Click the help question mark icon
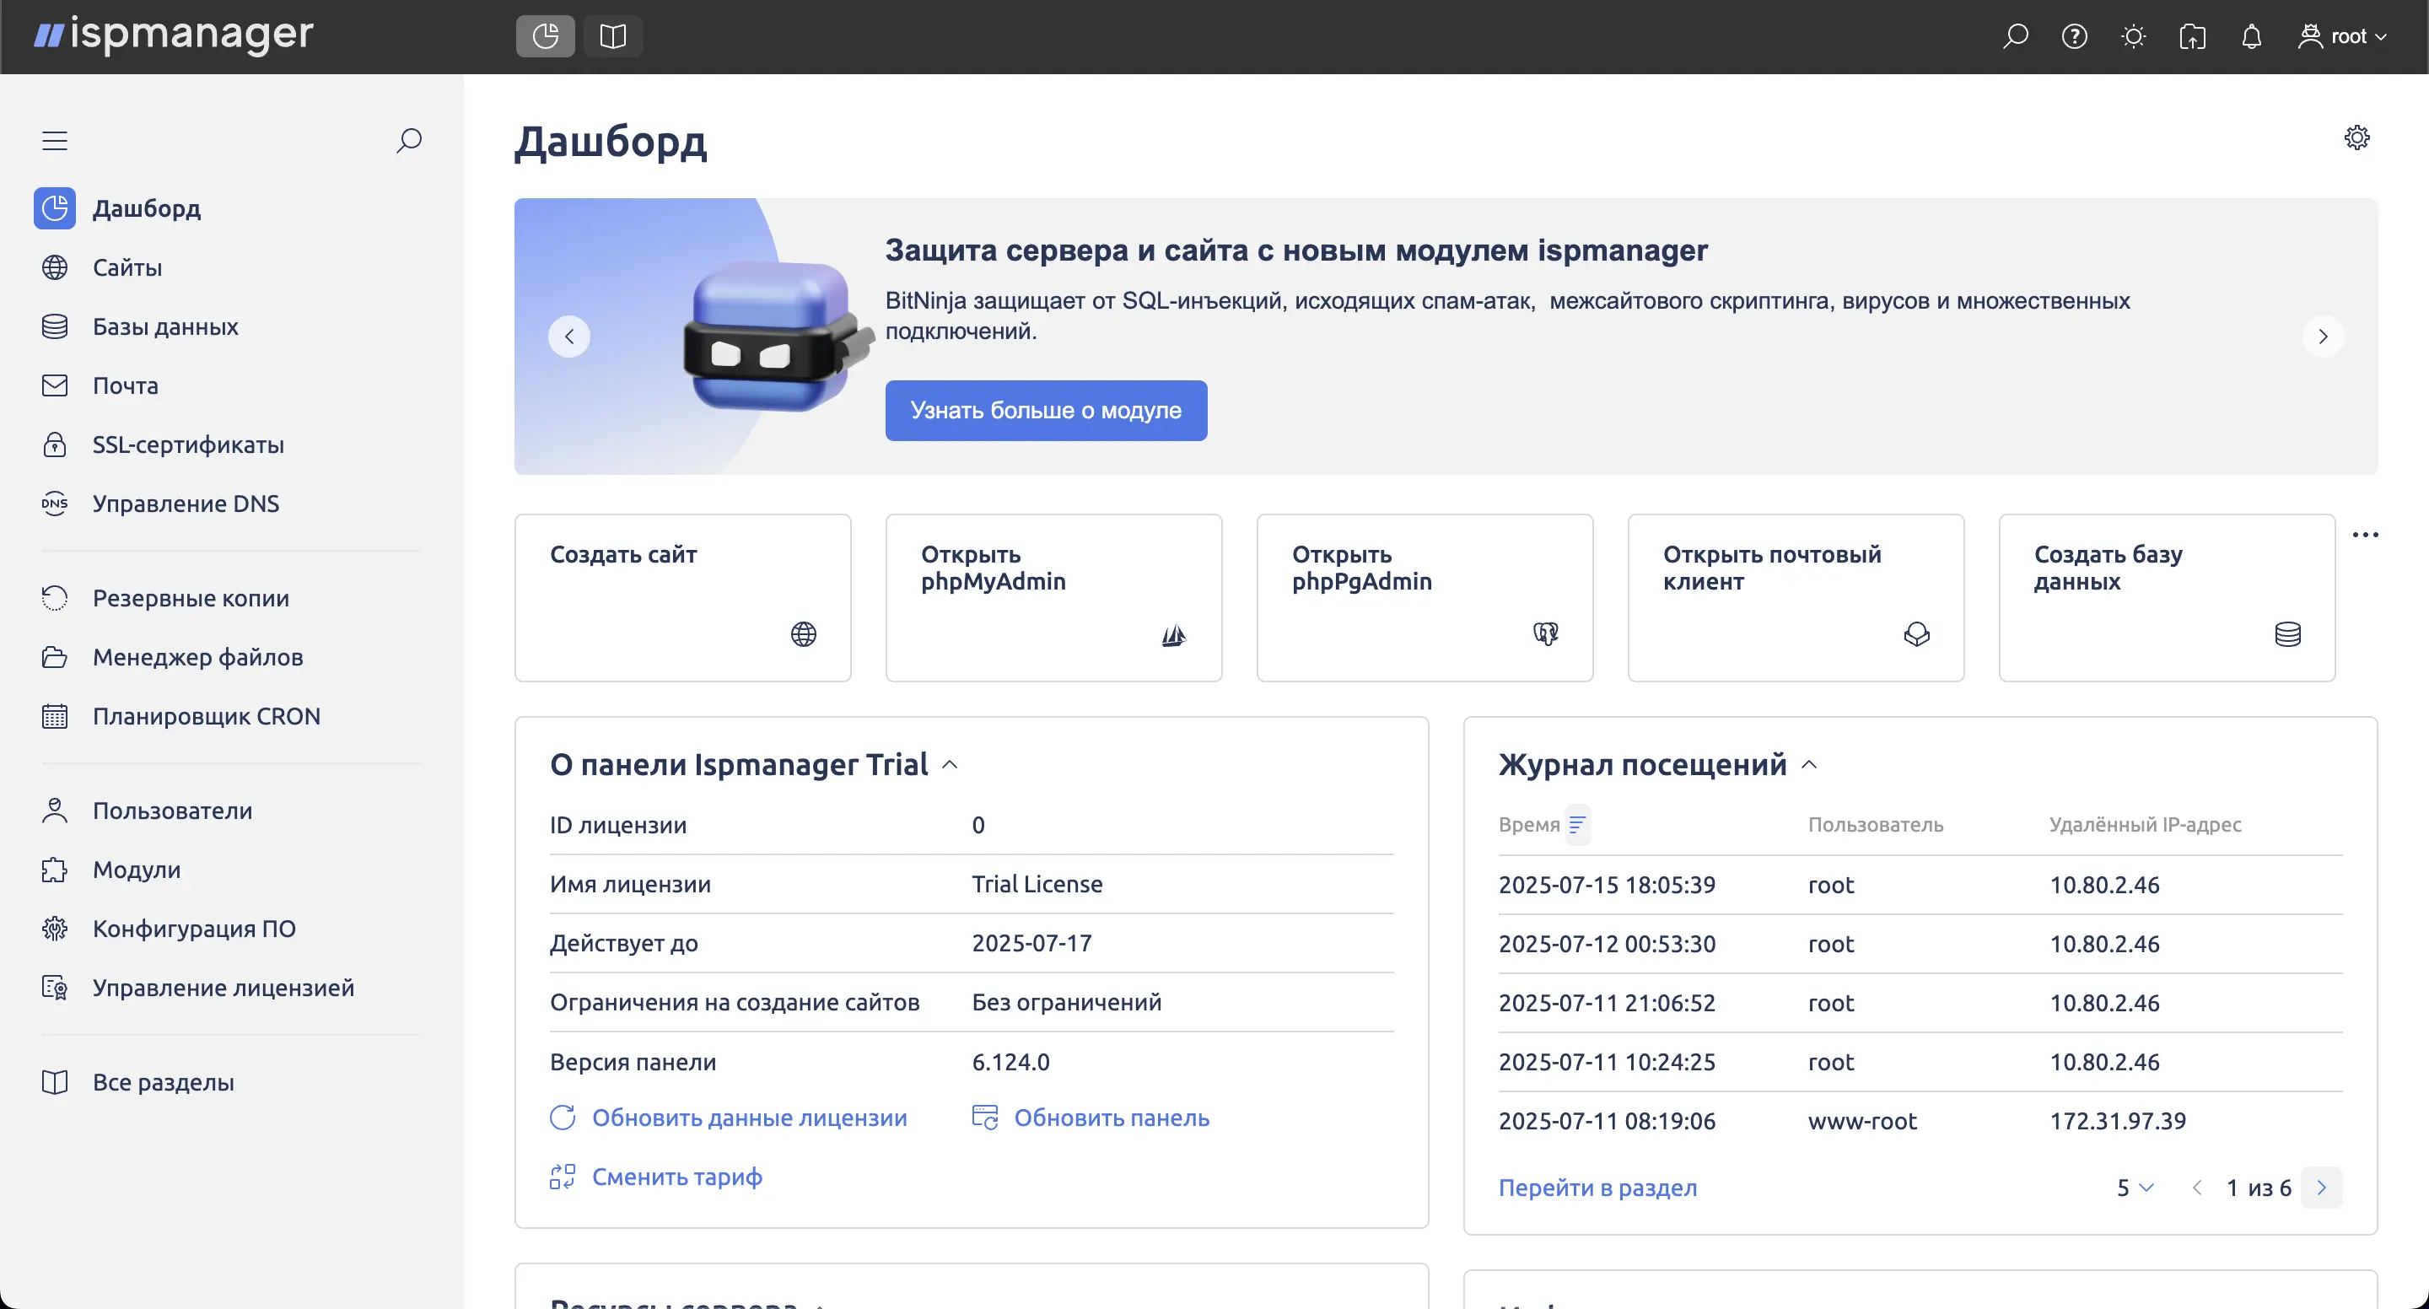 pos(2075,35)
